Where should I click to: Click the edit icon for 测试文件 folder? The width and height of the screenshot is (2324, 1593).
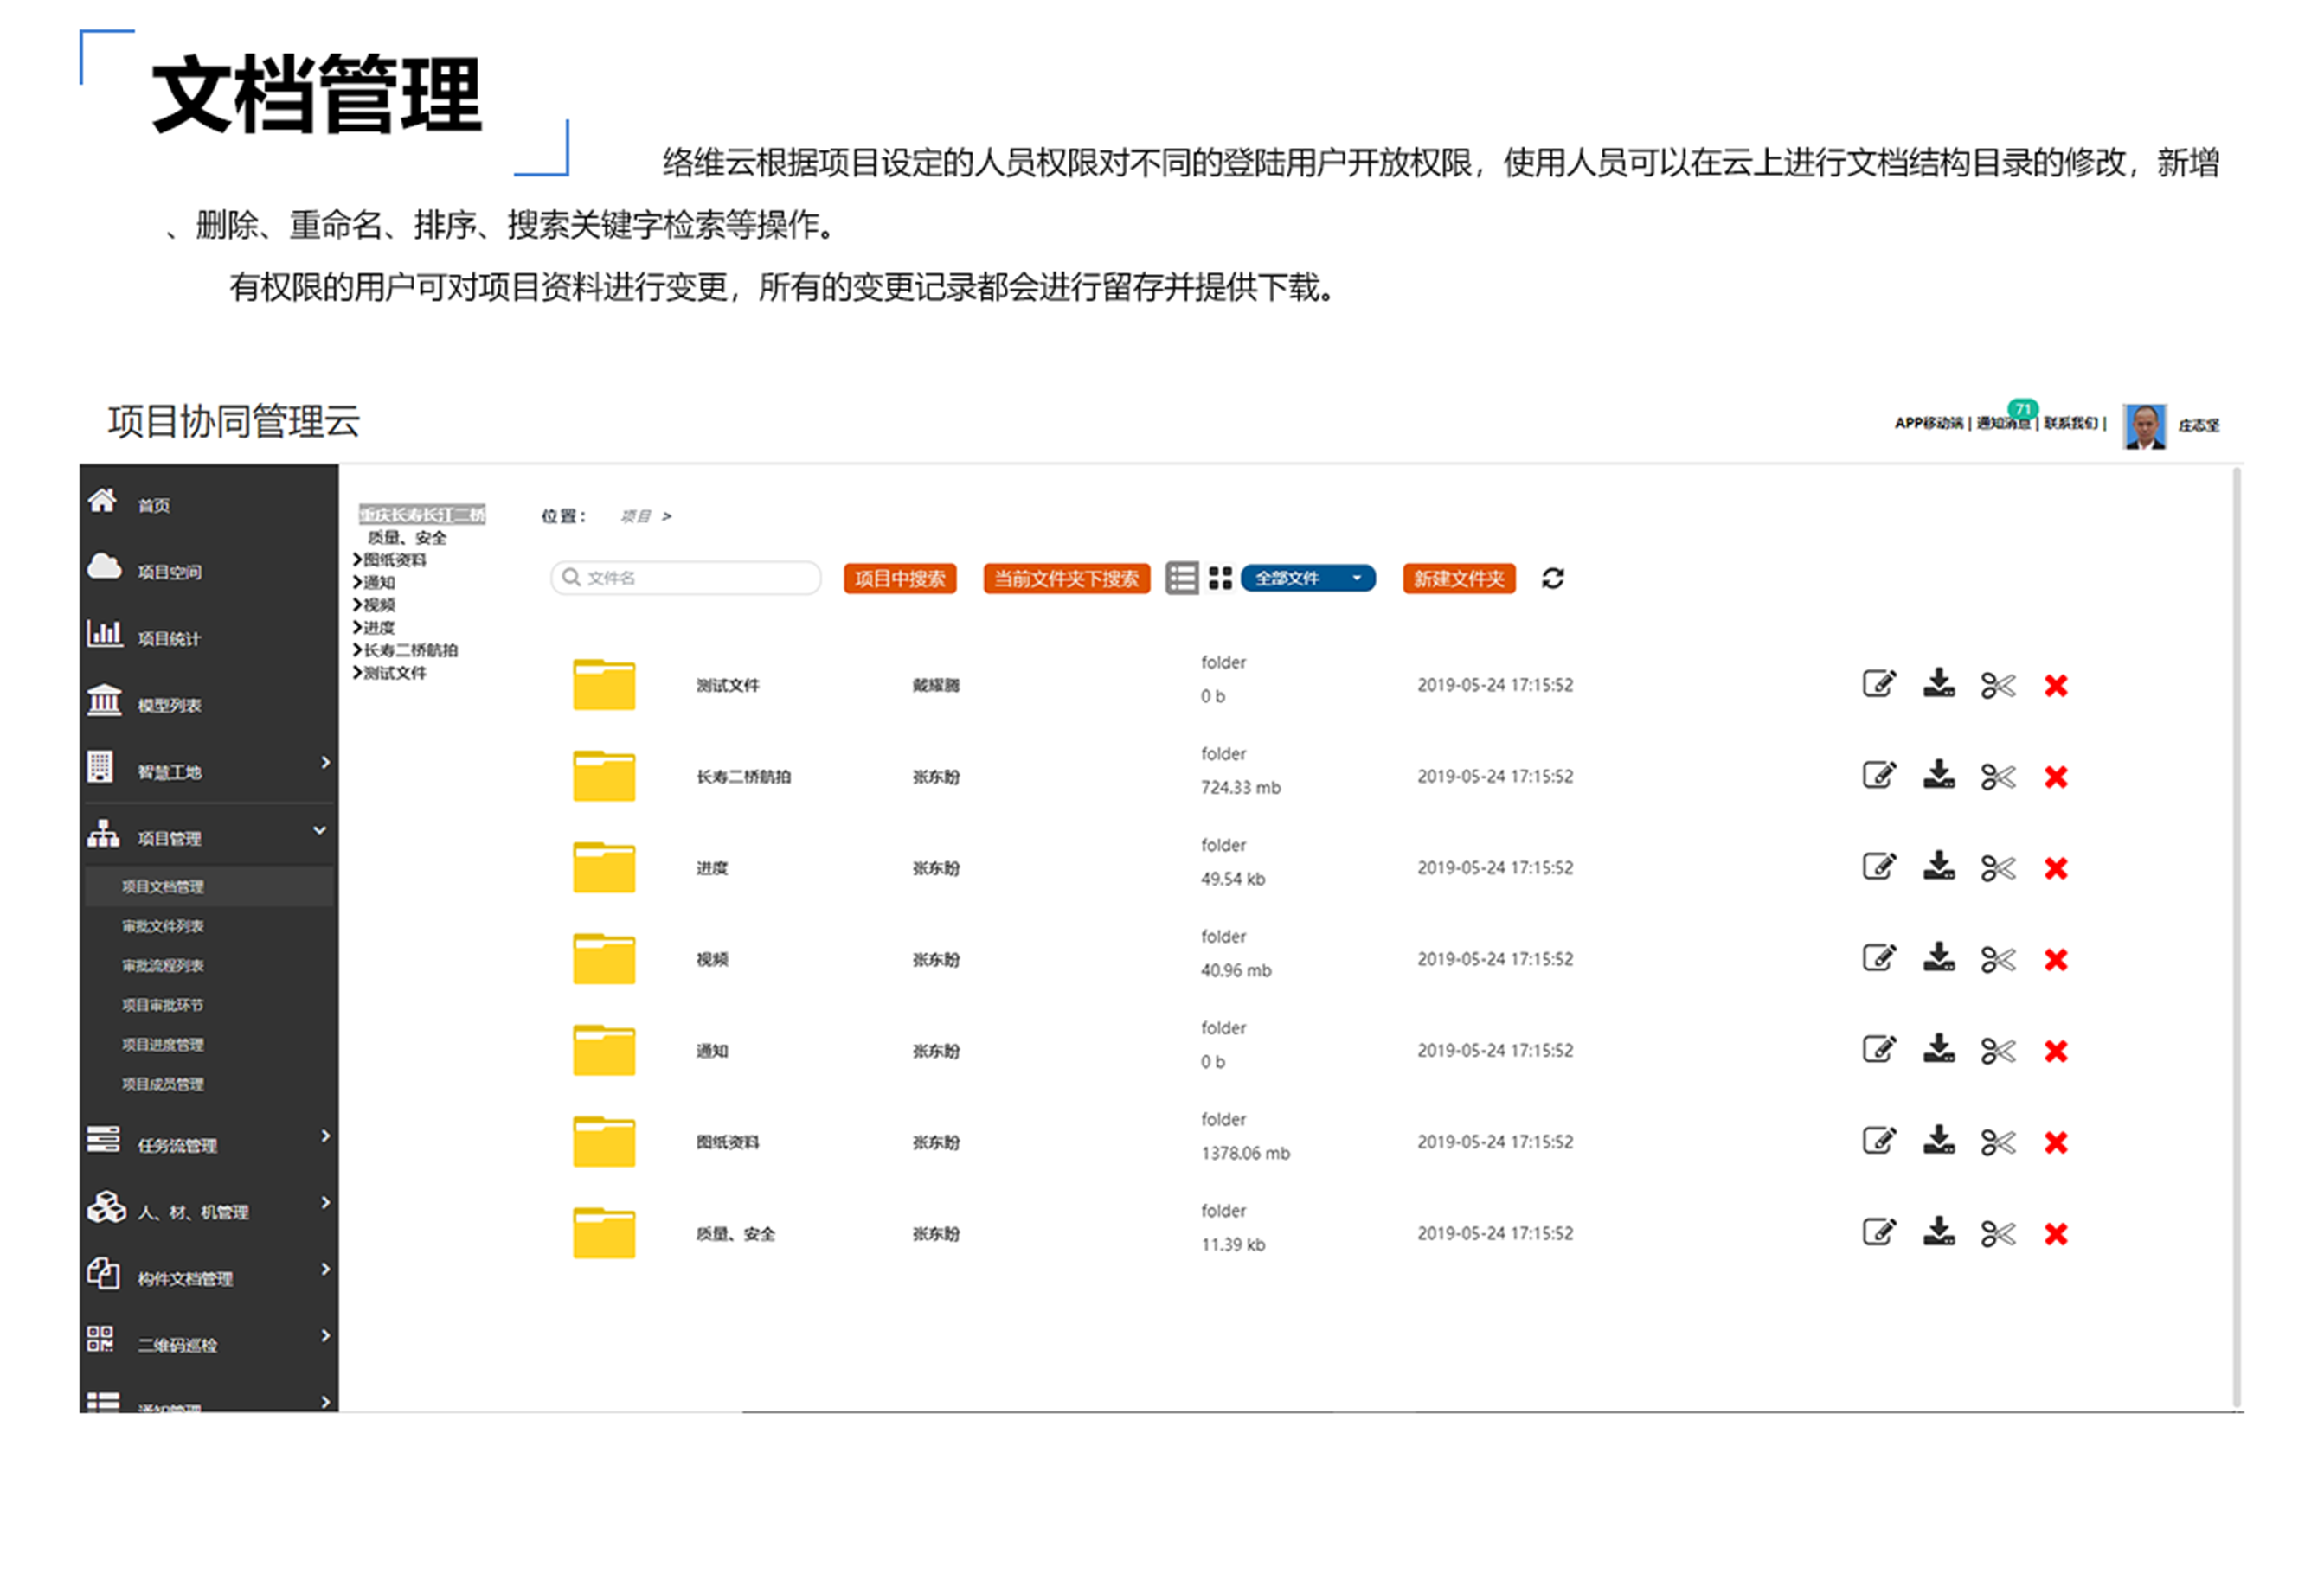[x=1878, y=685]
